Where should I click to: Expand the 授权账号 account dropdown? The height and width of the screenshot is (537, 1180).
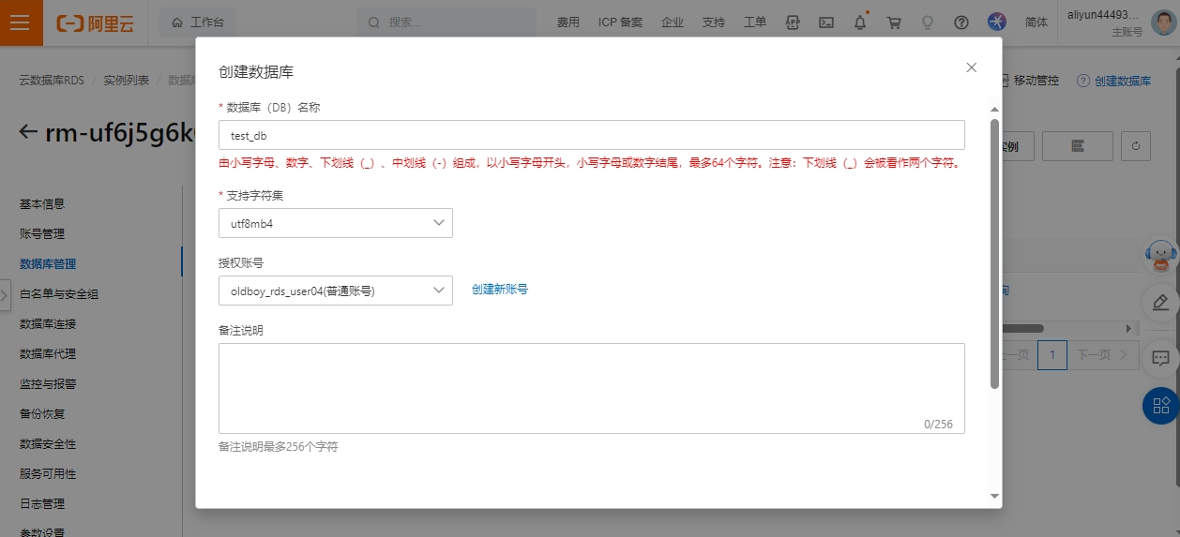tap(335, 291)
